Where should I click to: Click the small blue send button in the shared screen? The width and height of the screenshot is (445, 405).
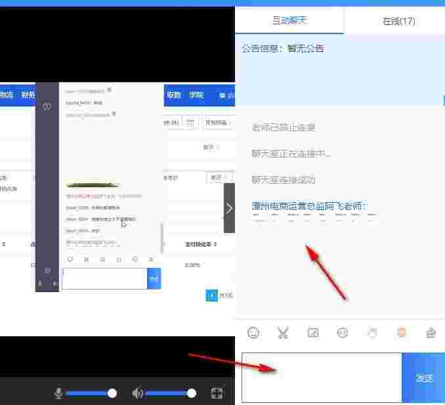click(x=154, y=278)
